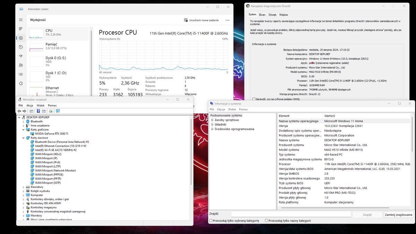Open the App history view with clock icon
The width and height of the screenshot is (416, 234).
click(x=20, y=47)
